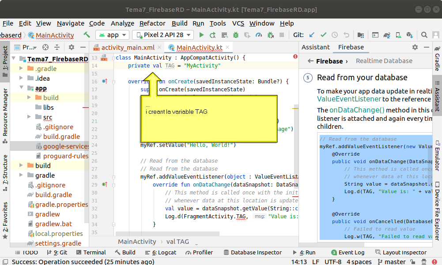
Task: Click implement gutter icon on line 29
Action: tap(104, 184)
